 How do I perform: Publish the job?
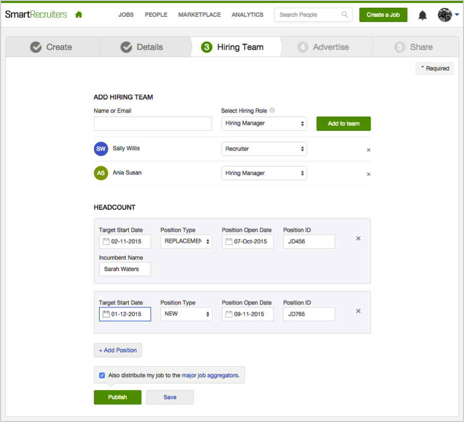coord(117,397)
